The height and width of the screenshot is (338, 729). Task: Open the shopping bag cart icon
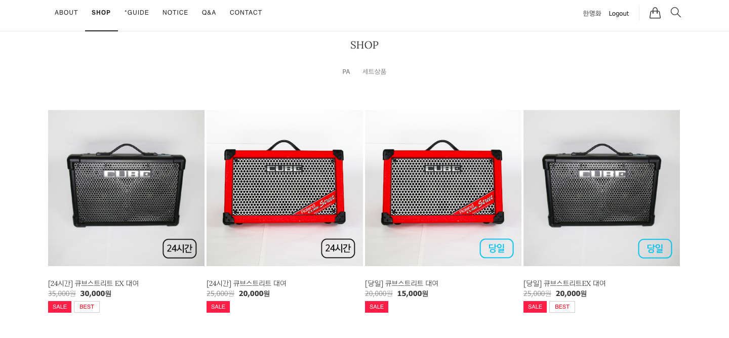[655, 13]
